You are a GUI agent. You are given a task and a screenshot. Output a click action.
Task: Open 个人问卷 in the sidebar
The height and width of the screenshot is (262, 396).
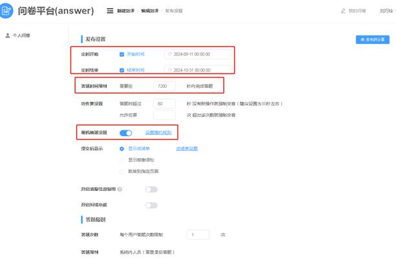[21, 35]
